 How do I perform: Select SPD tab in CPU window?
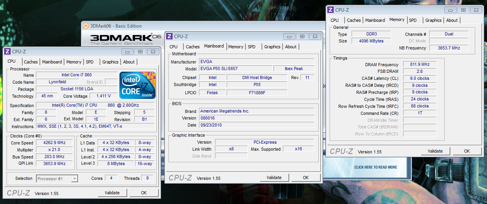click(90, 62)
